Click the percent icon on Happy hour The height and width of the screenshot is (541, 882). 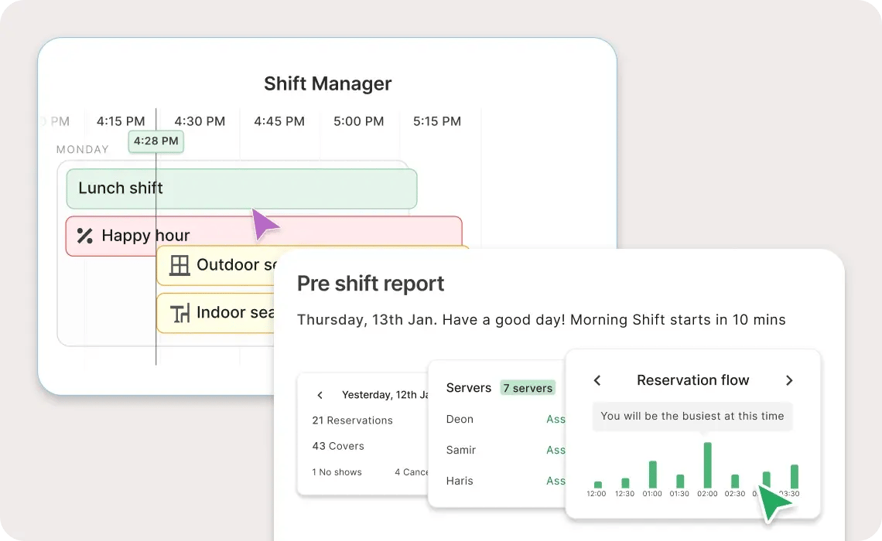[85, 236]
